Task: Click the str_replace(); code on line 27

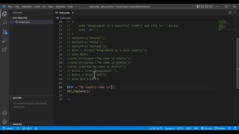Action: [x=78, y=91]
